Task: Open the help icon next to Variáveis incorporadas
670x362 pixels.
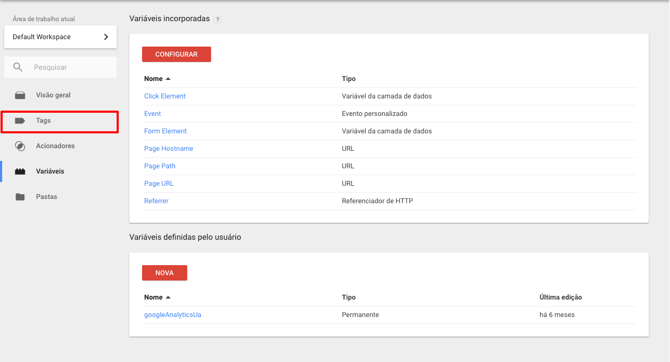Action: (x=217, y=19)
